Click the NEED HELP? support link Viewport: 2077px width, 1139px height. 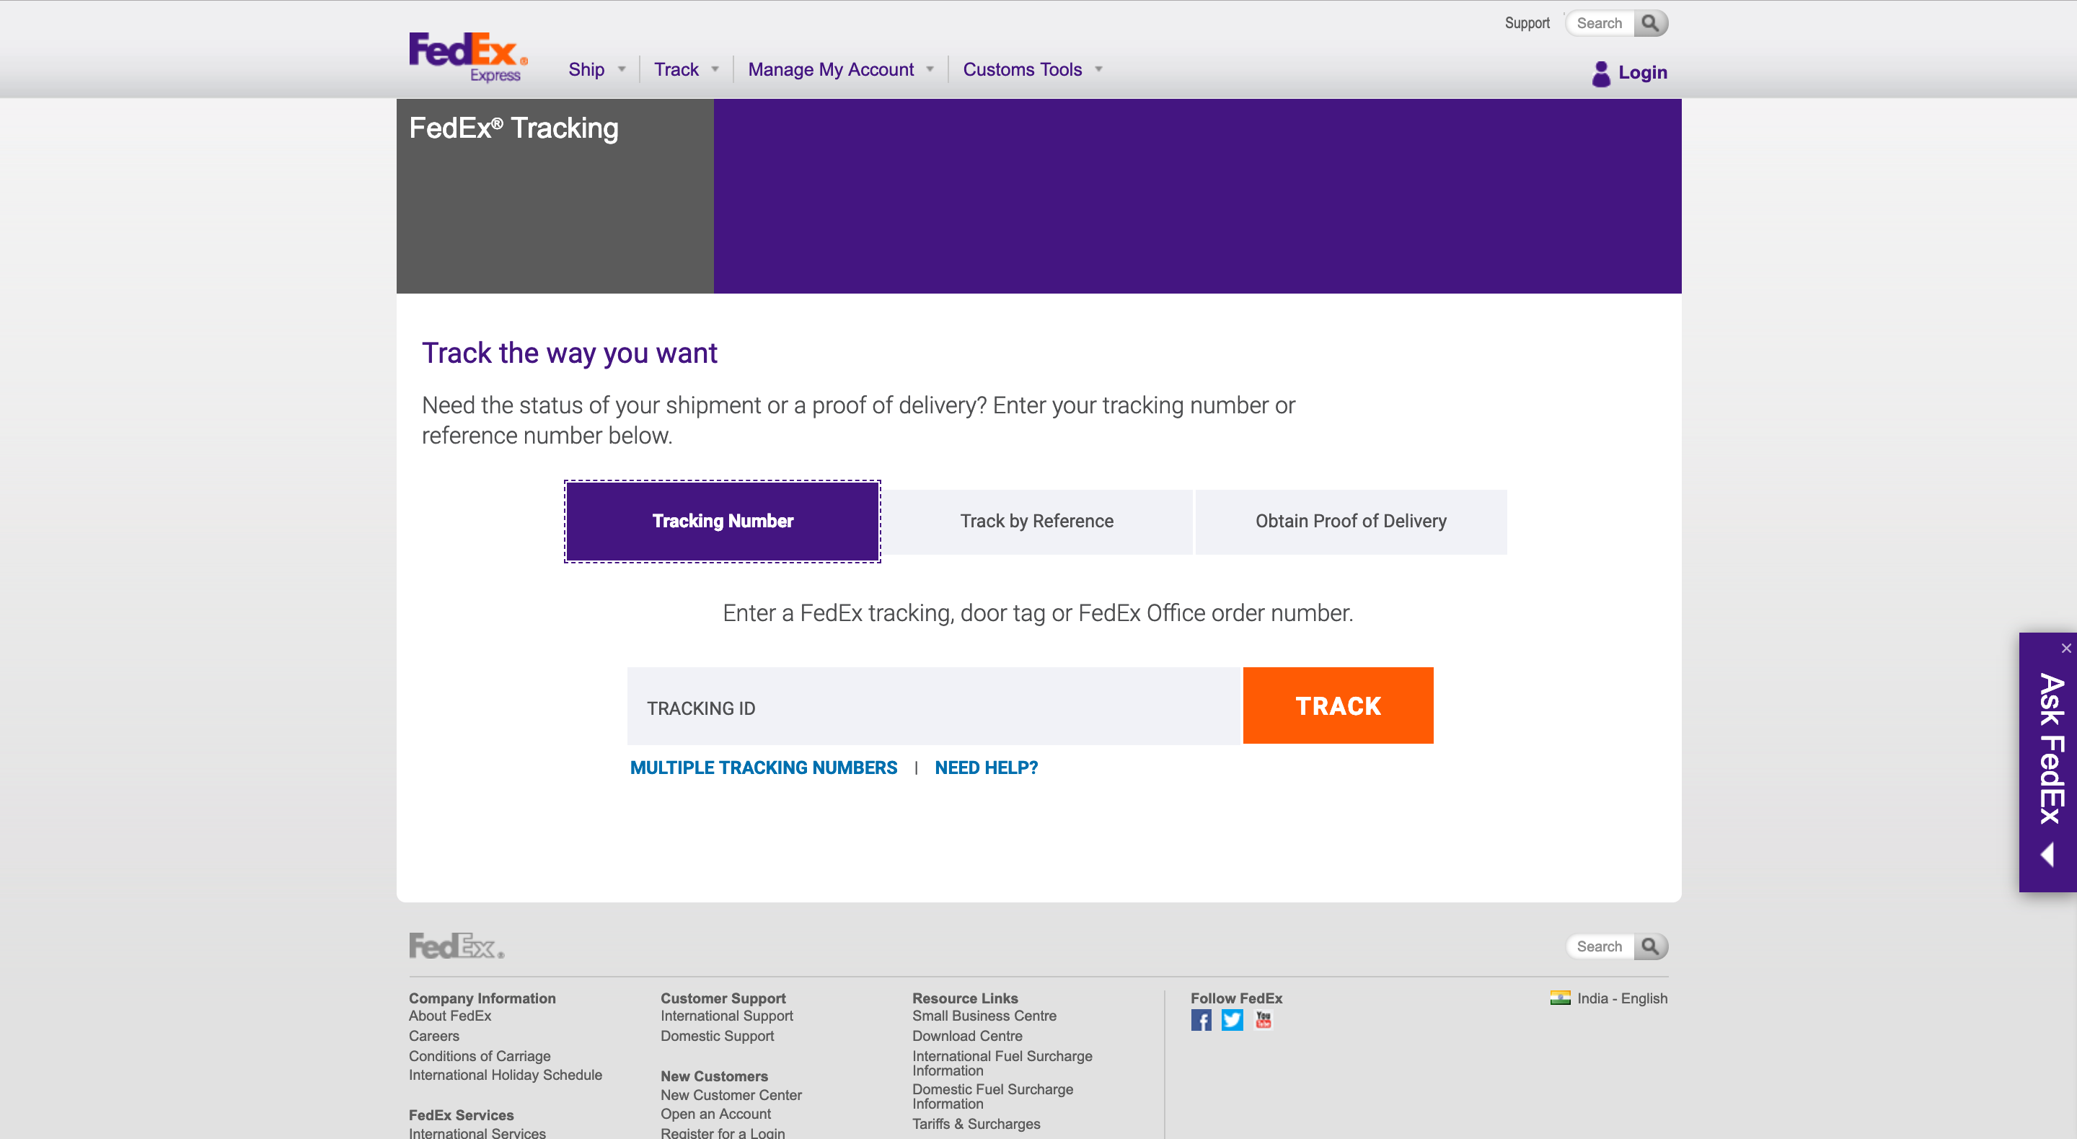click(x=984, y=768)
